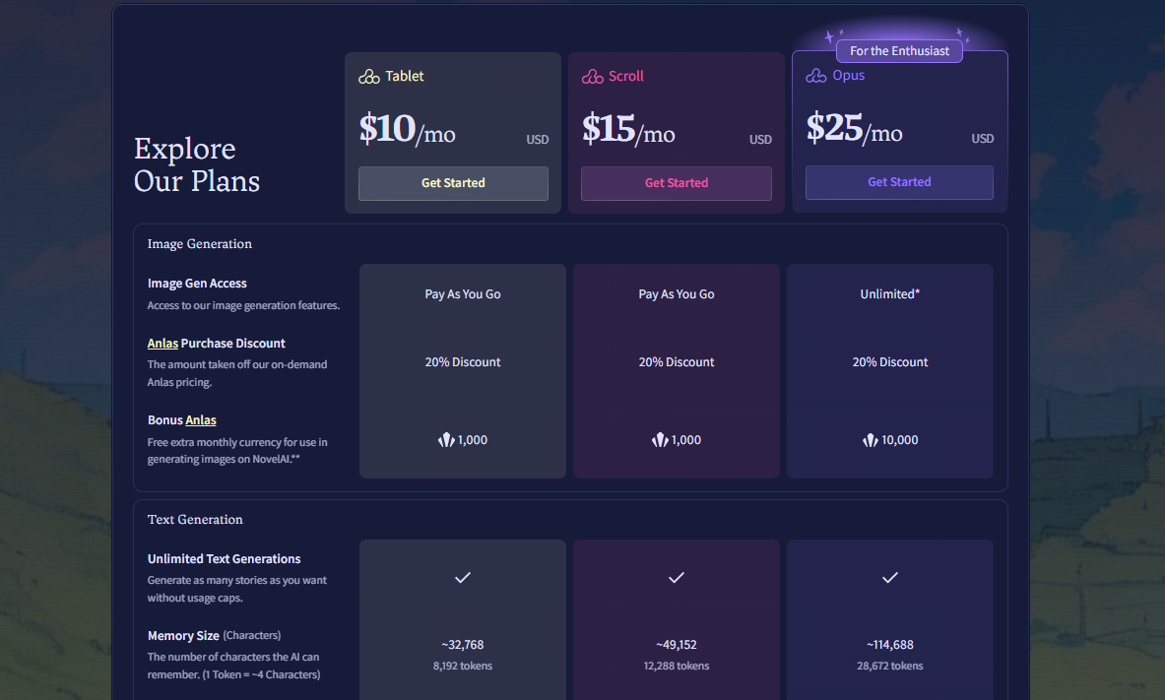Click the $10/mo price
The height and width of the screenshot is (700, 1165).
[x=407, y=129]
